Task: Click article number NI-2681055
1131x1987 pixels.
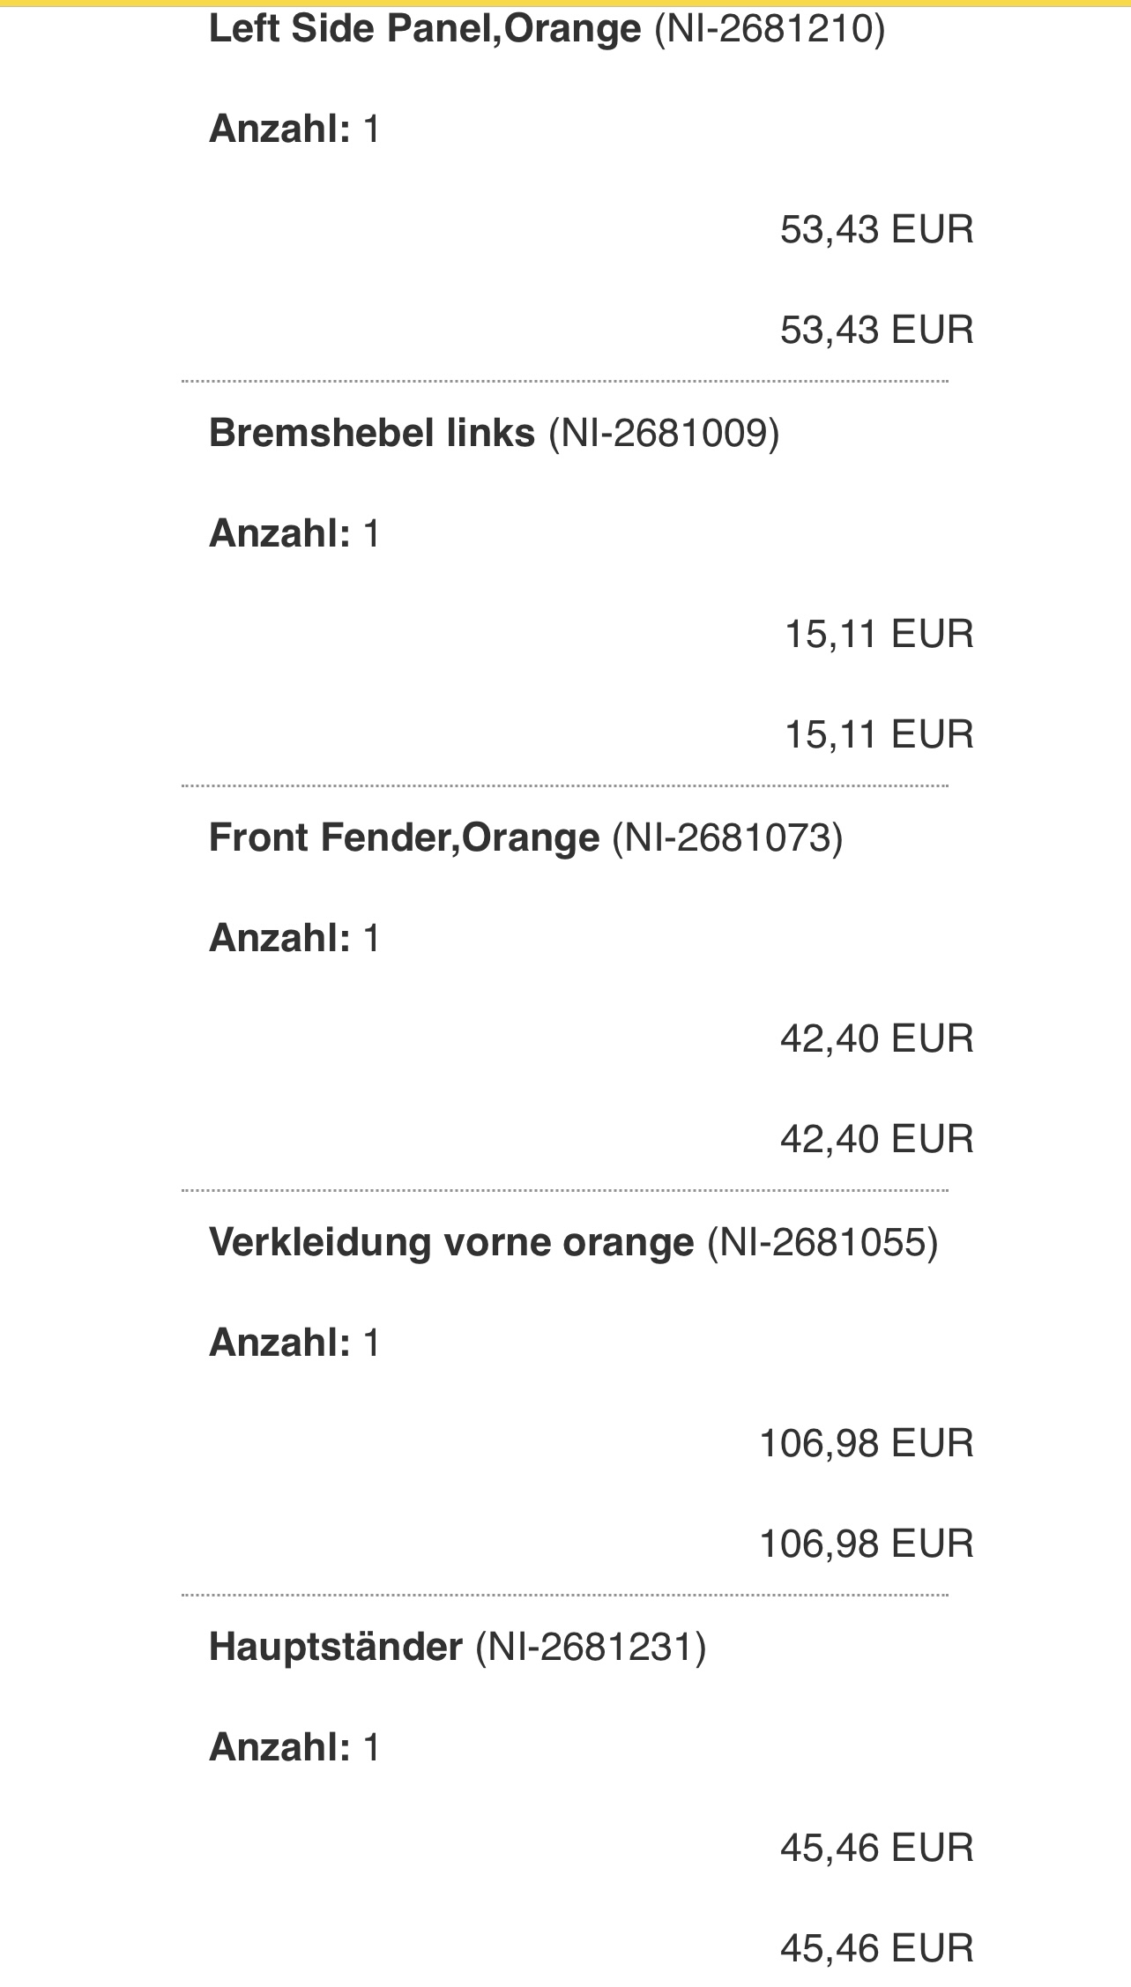Action: click(x=822, y=1242)
